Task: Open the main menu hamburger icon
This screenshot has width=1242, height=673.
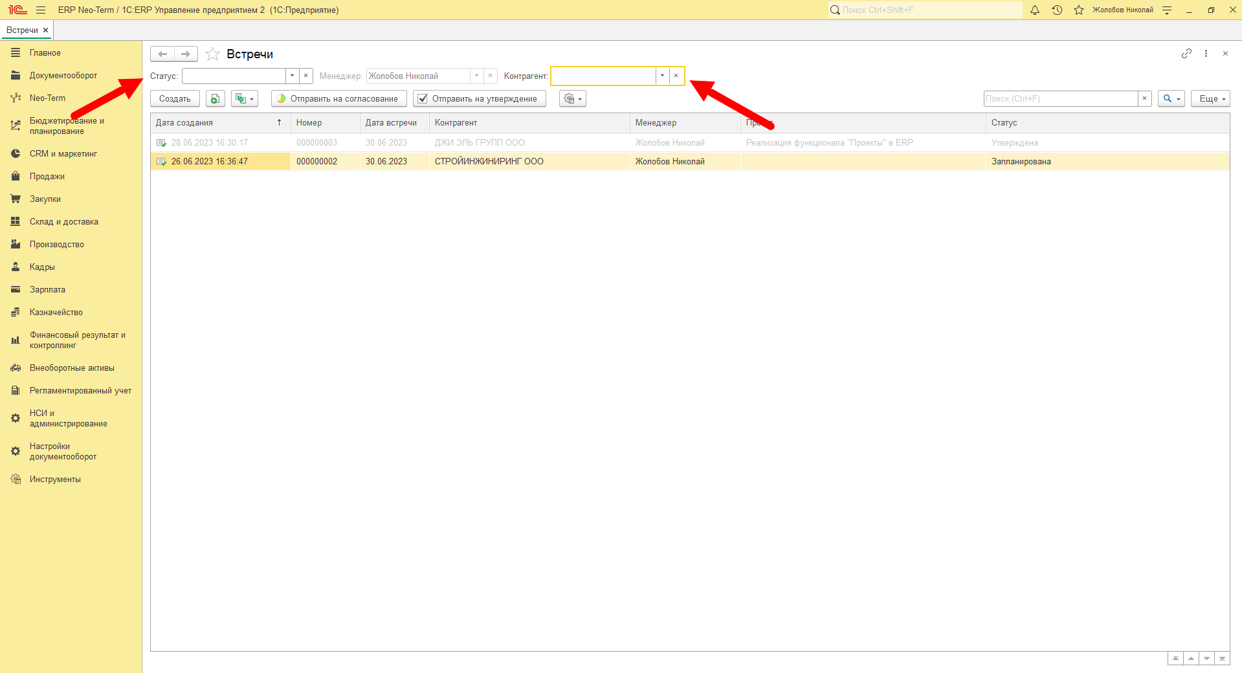Action: [41, 10]
